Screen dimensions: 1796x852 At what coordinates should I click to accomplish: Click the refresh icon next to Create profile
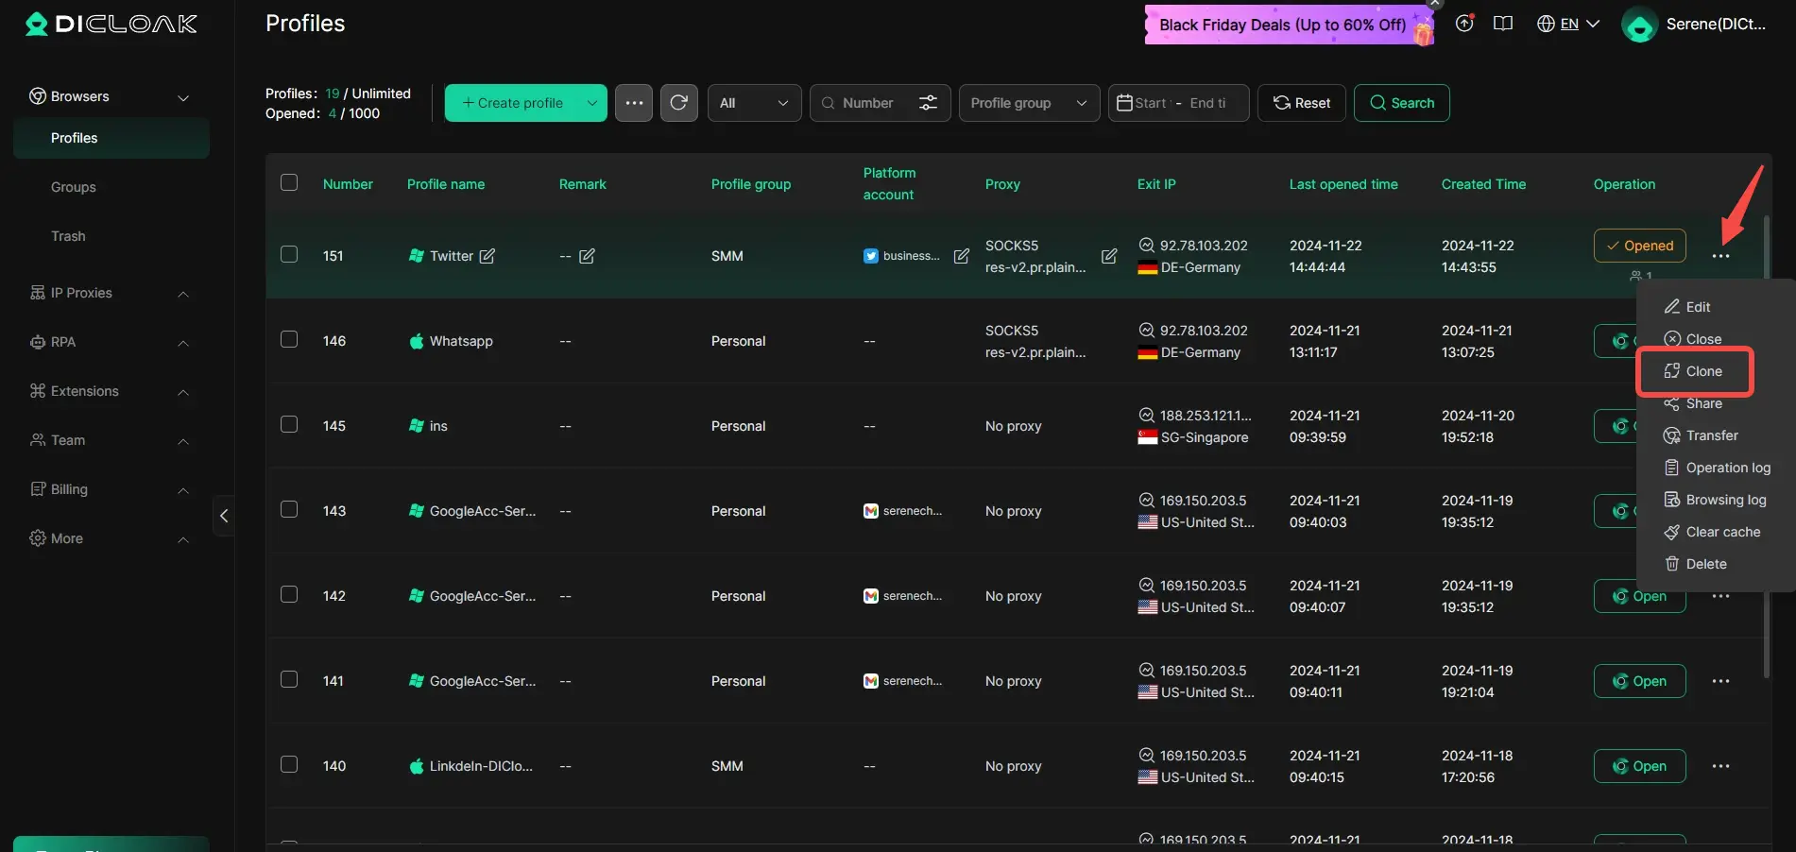678,103
